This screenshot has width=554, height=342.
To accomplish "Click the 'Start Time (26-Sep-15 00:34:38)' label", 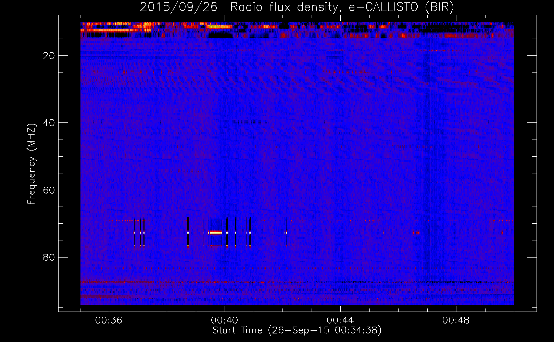I will point(297,330).
